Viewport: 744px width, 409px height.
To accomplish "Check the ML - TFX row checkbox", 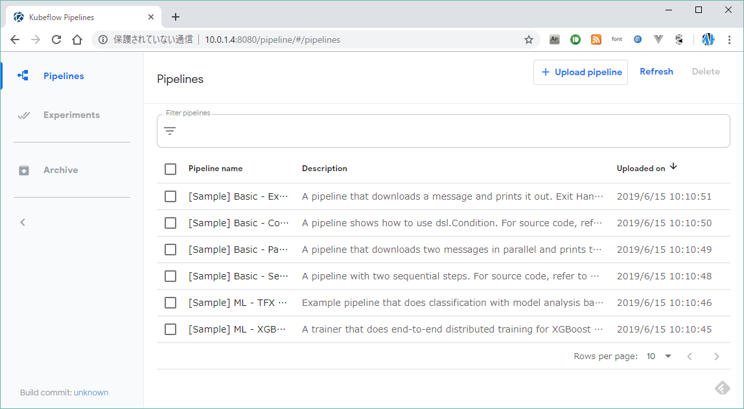I will tap(170, 303).
